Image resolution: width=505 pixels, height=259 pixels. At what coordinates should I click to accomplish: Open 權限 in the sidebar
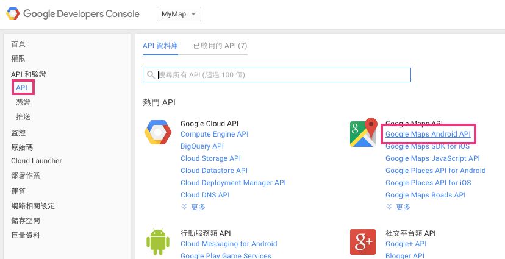click(x=18, y=59)
